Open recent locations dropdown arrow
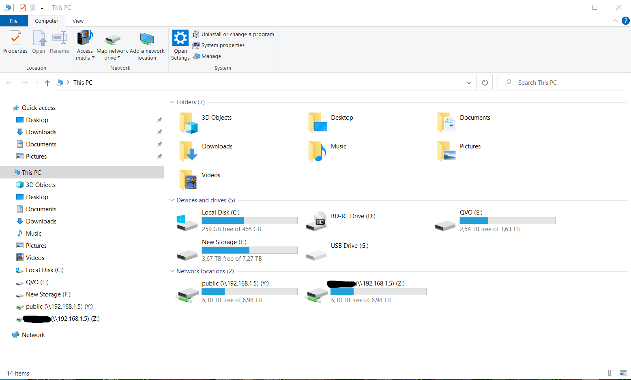Viewport: 631px width, 380px height. (37, 83)
